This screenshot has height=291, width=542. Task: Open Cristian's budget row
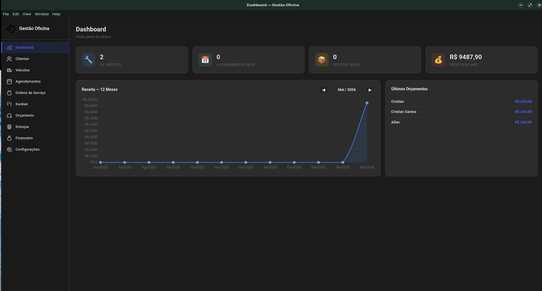[461, 102]
